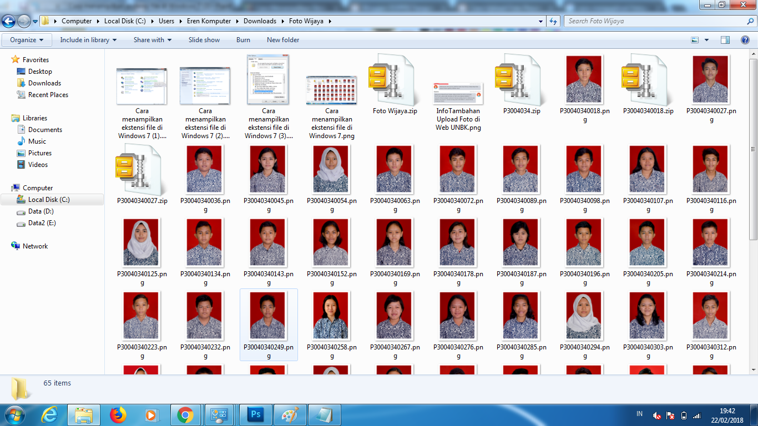This screenshot has height=426, width=758.
Task: Open Firefox from the taskbar
Action: coord(117,414)
